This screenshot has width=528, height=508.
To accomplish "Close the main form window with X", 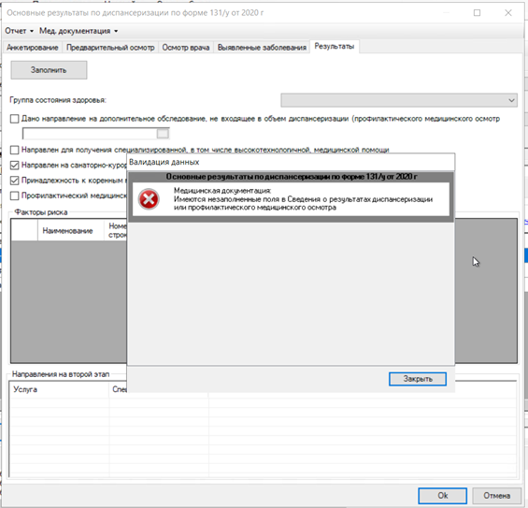I will [x=508, y=13].
